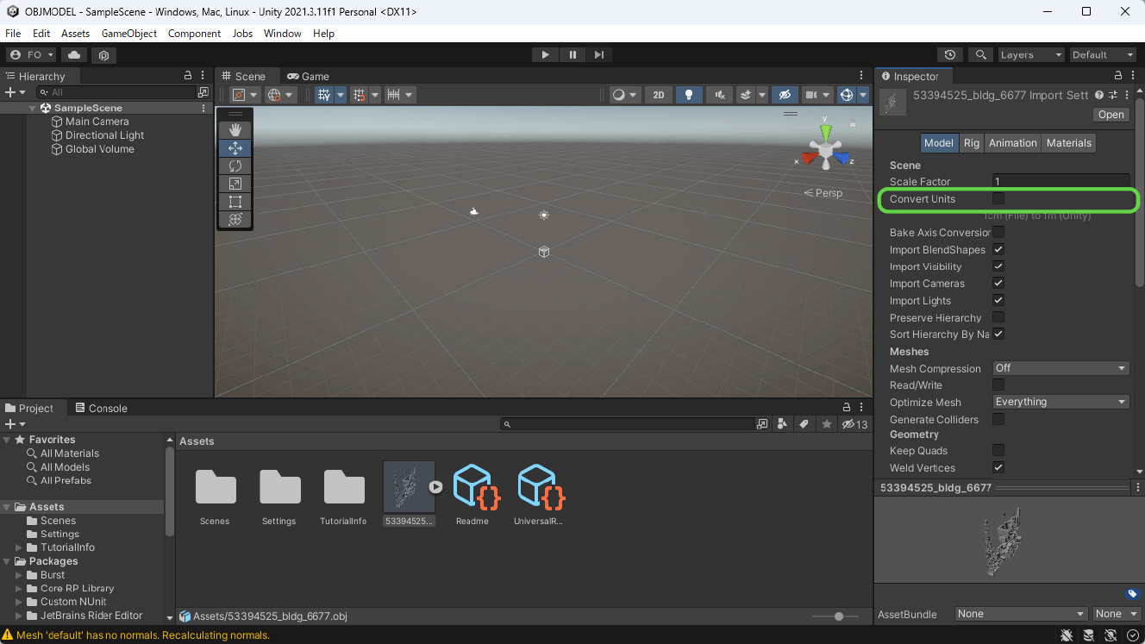Viewport: 1145px width, 644px height.
Task: Enable the Generate Colliders checkbox
Action: click(x=998, y=419)
